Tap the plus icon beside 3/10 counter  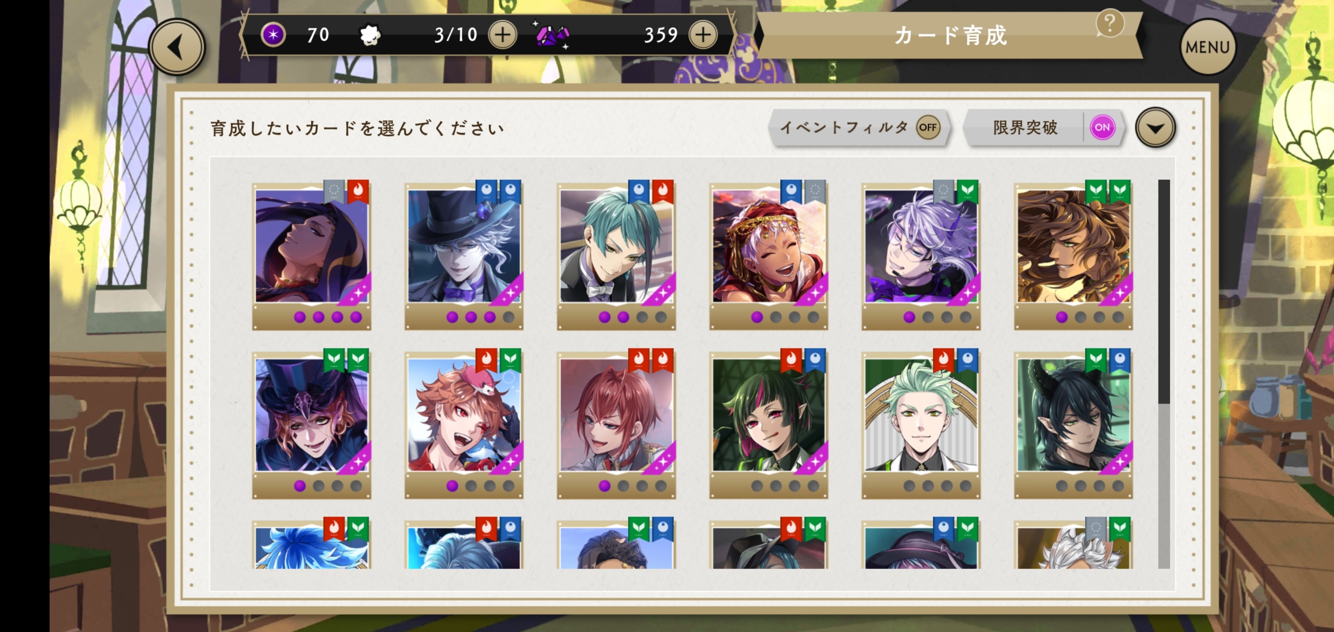pyautogui.click(x=502, y=35)
